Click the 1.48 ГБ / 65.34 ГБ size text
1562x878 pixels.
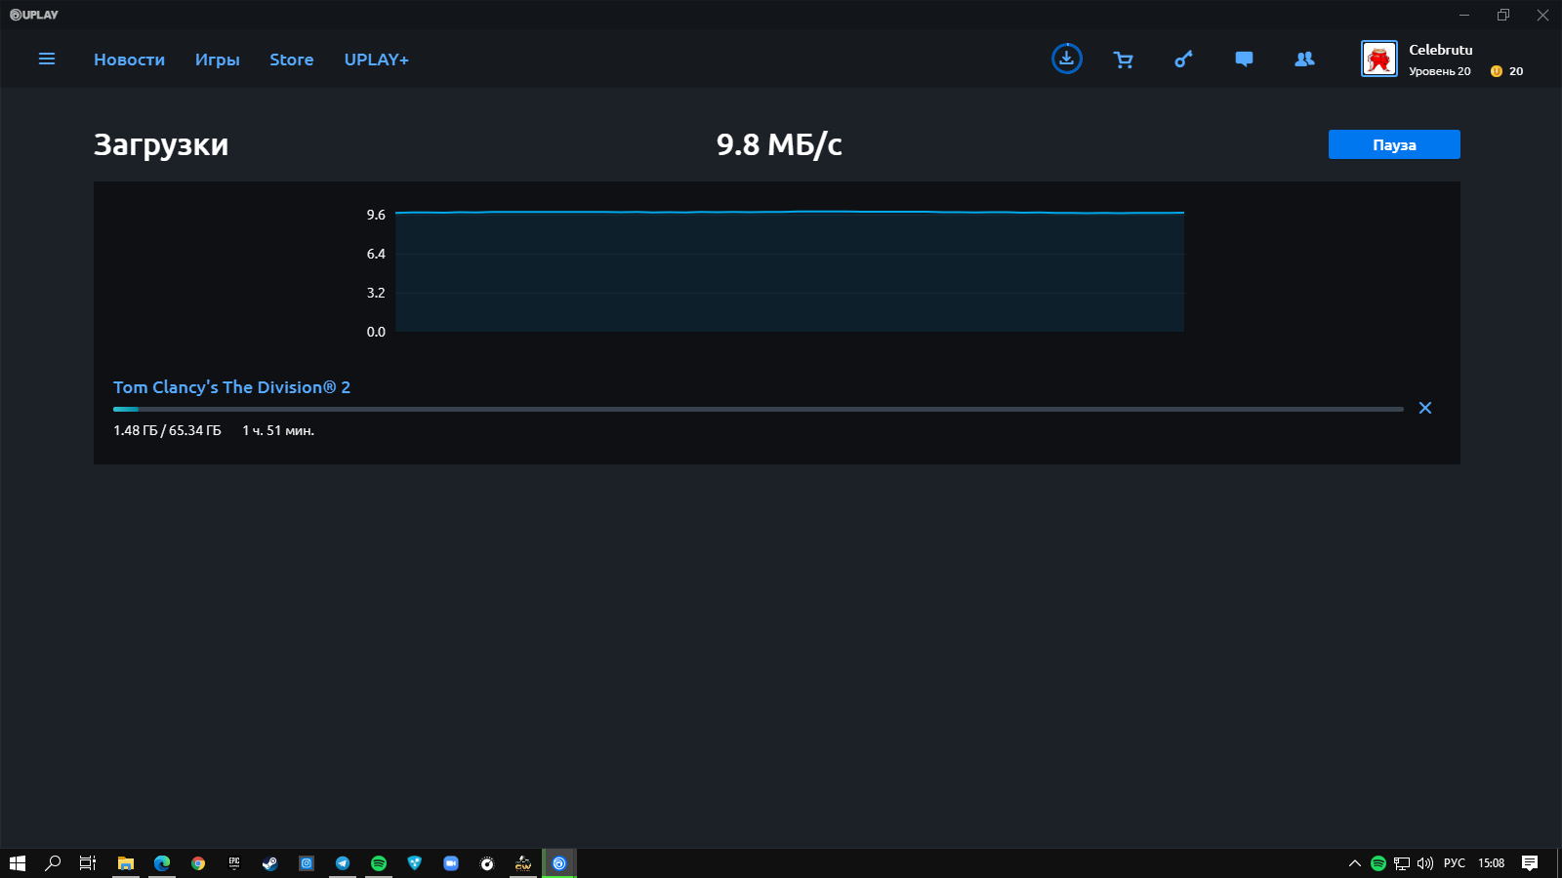[x=167, y=430]
